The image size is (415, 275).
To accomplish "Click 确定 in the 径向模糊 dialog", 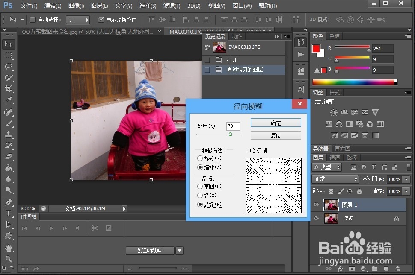I will tap(275, 123).
